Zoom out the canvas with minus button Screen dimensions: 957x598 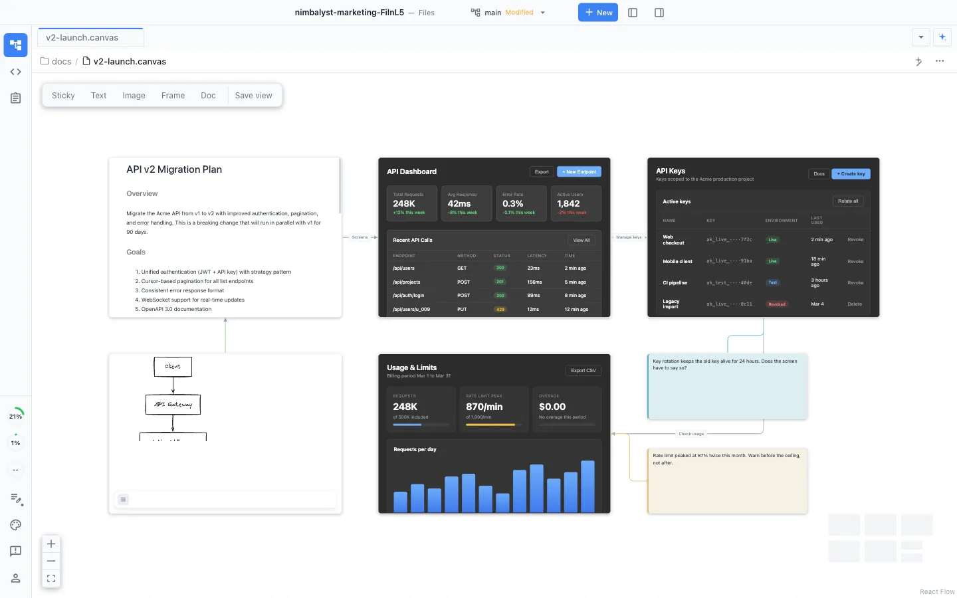(x=51, y=561)
